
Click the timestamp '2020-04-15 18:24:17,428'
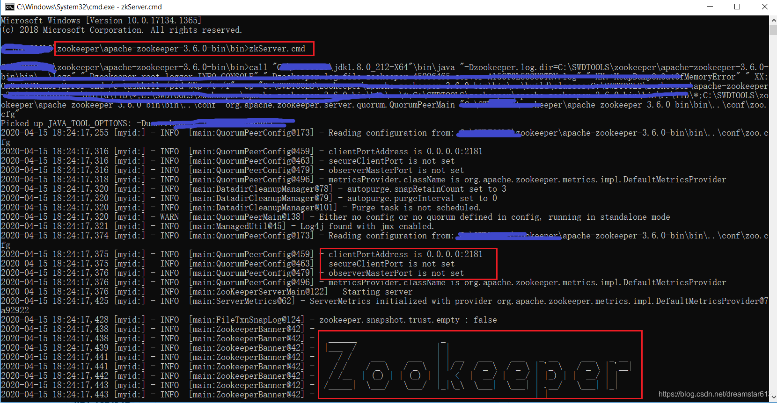[55, 320]
